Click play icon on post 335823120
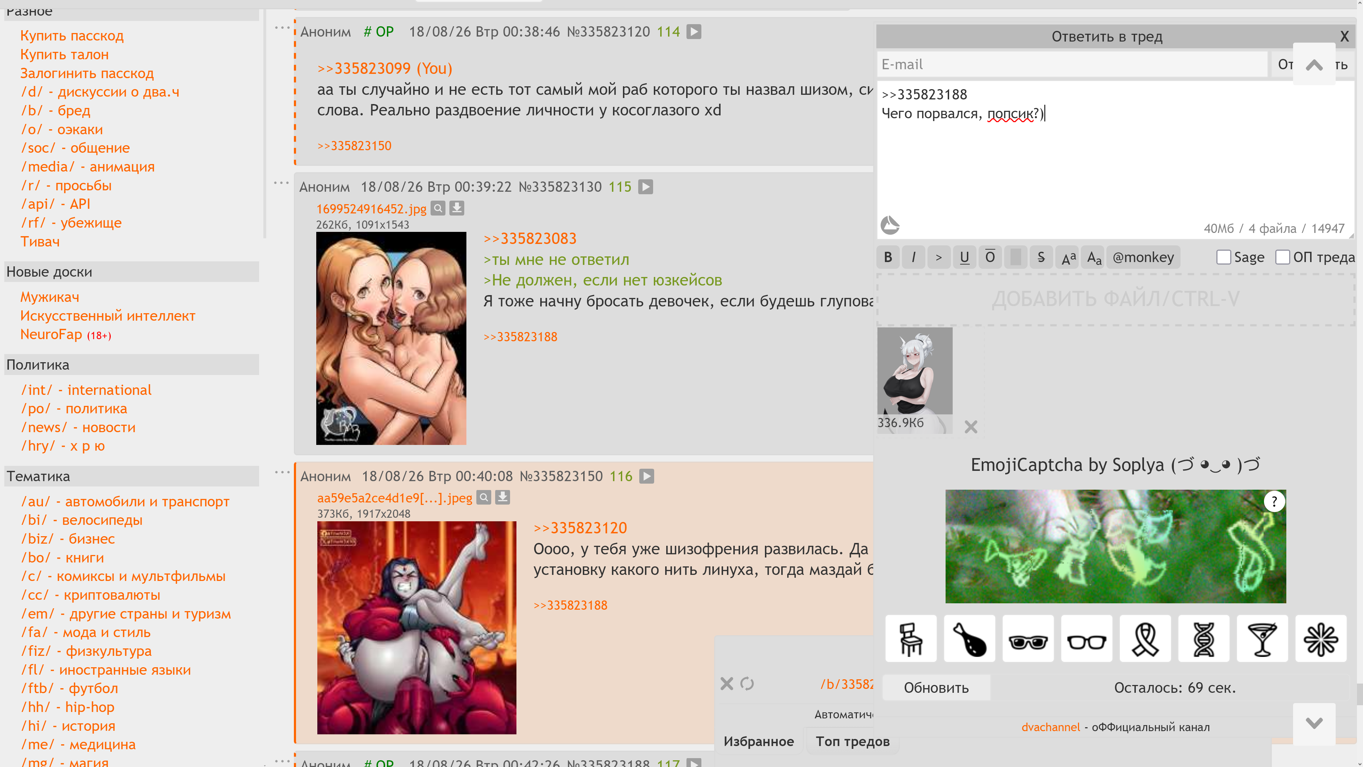 click(694, 32)
